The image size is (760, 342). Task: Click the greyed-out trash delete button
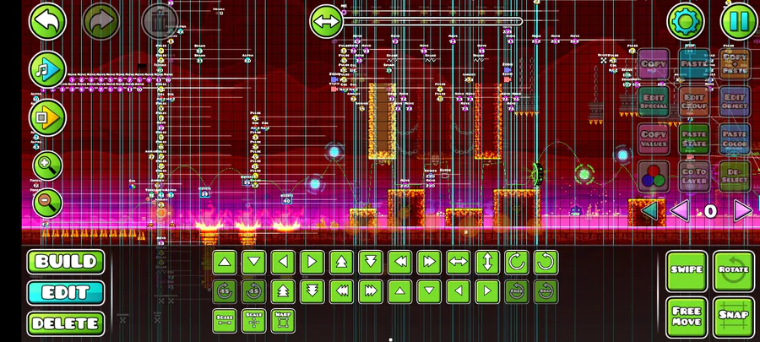pyautogui.click(x=160, y=21)
